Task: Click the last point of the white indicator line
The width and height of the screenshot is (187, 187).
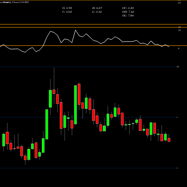Action: [169, 47]
